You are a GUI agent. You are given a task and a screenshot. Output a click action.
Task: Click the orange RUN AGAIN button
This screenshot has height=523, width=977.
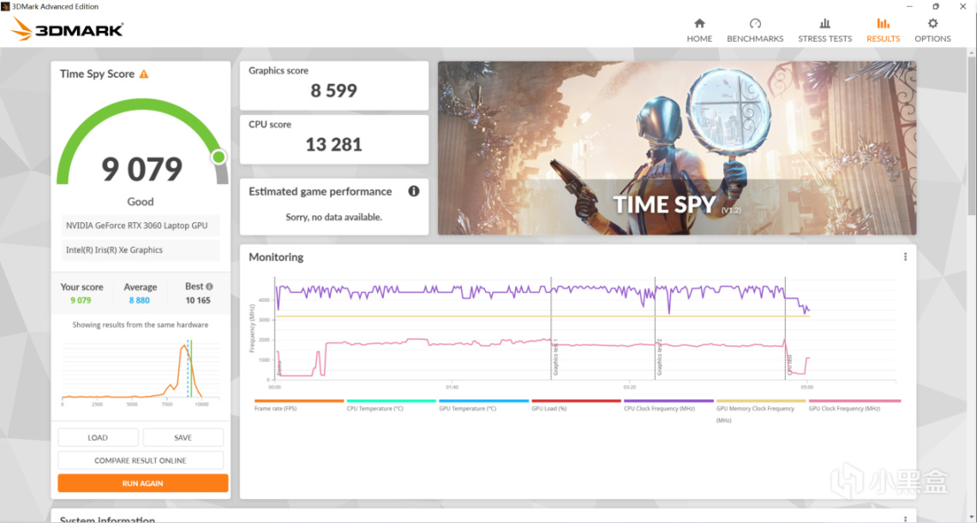[x=142, y=483]
